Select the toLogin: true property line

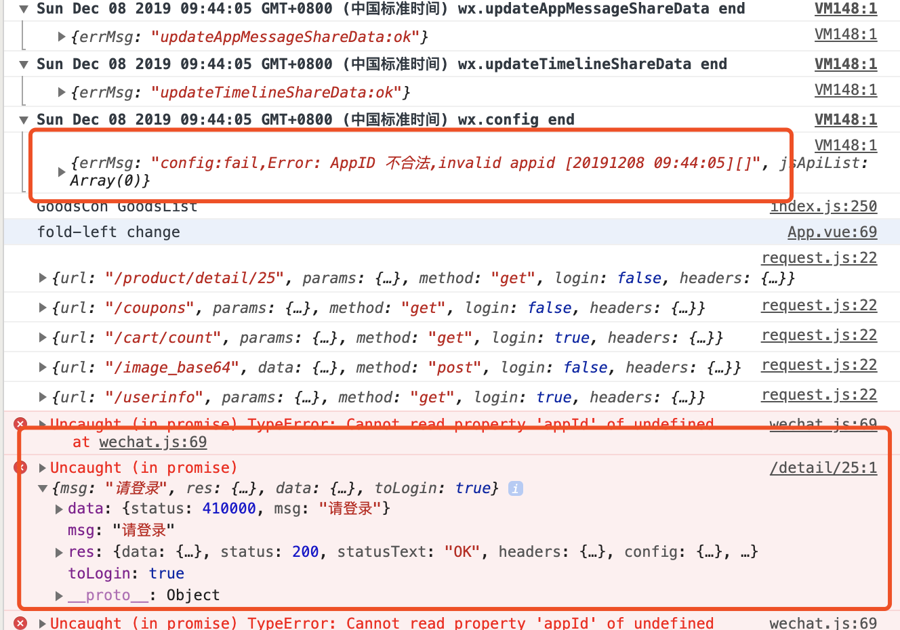(x=126, y=574)
